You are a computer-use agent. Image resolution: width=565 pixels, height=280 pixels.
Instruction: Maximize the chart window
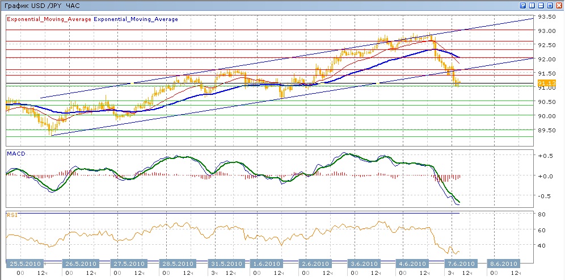tap(550, 5)
